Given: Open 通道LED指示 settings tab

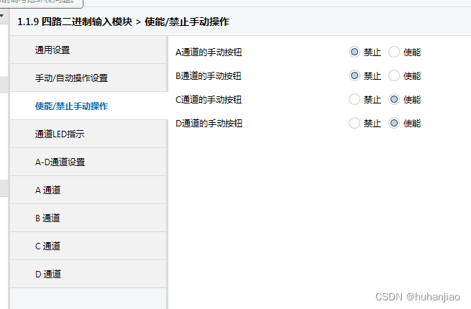Looking at the screenshot, I should coord(60,134).
